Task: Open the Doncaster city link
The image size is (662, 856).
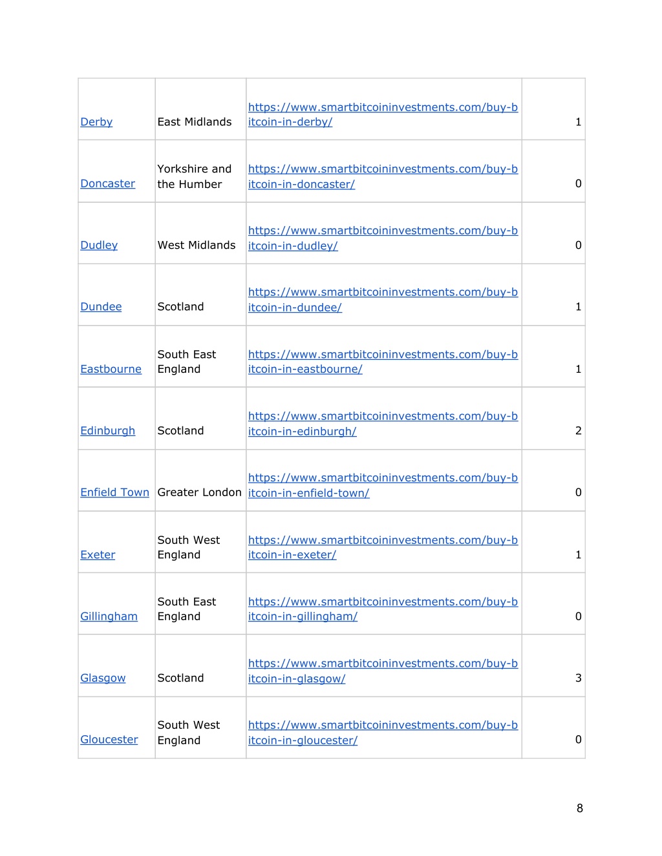Action: click(x=108, y=183)
